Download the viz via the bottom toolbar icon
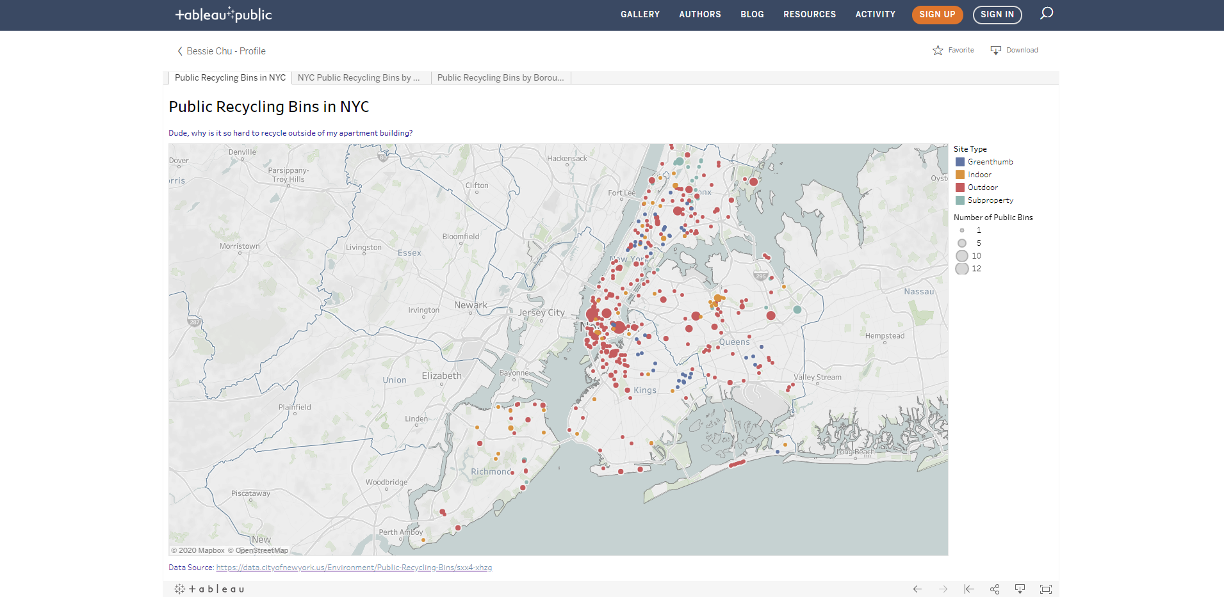 click(x=1020, y=589)
